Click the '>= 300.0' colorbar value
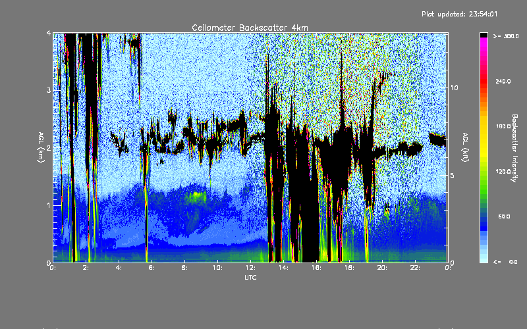527x329 pixels. point(506,36)
